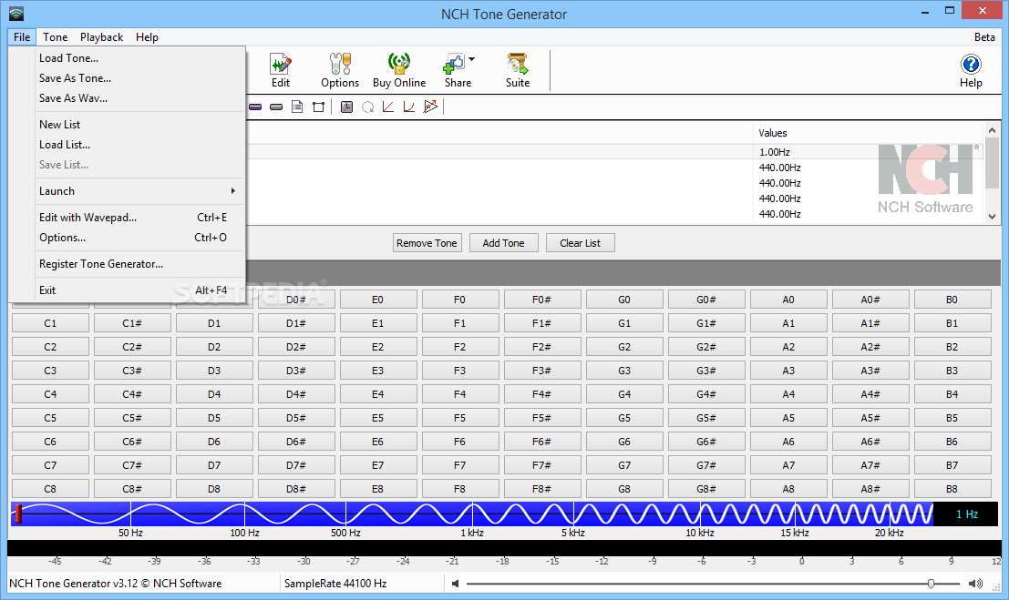Screen dimensions: 1009x600
Task: Click the Beta label at top right
Action: coord(984,37)
